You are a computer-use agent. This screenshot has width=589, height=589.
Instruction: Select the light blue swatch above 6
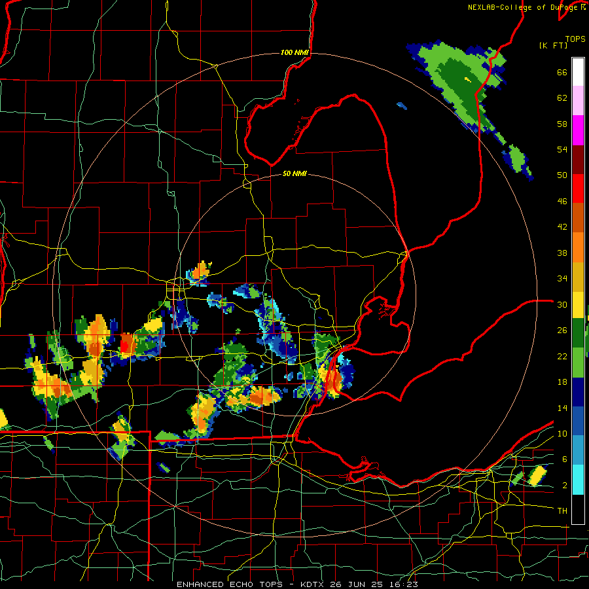point(578,450)
